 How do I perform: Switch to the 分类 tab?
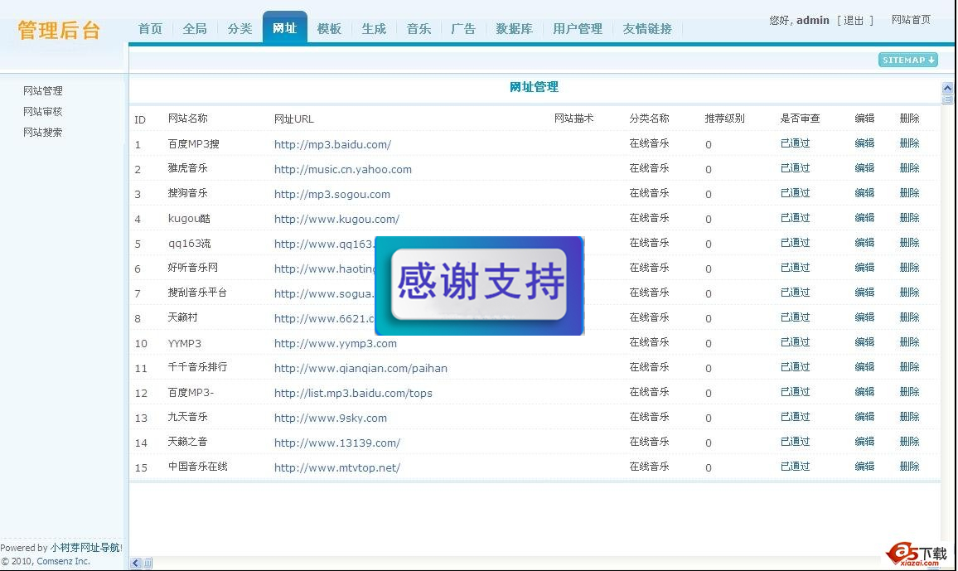pyautogui.click(x=240, y=29)
